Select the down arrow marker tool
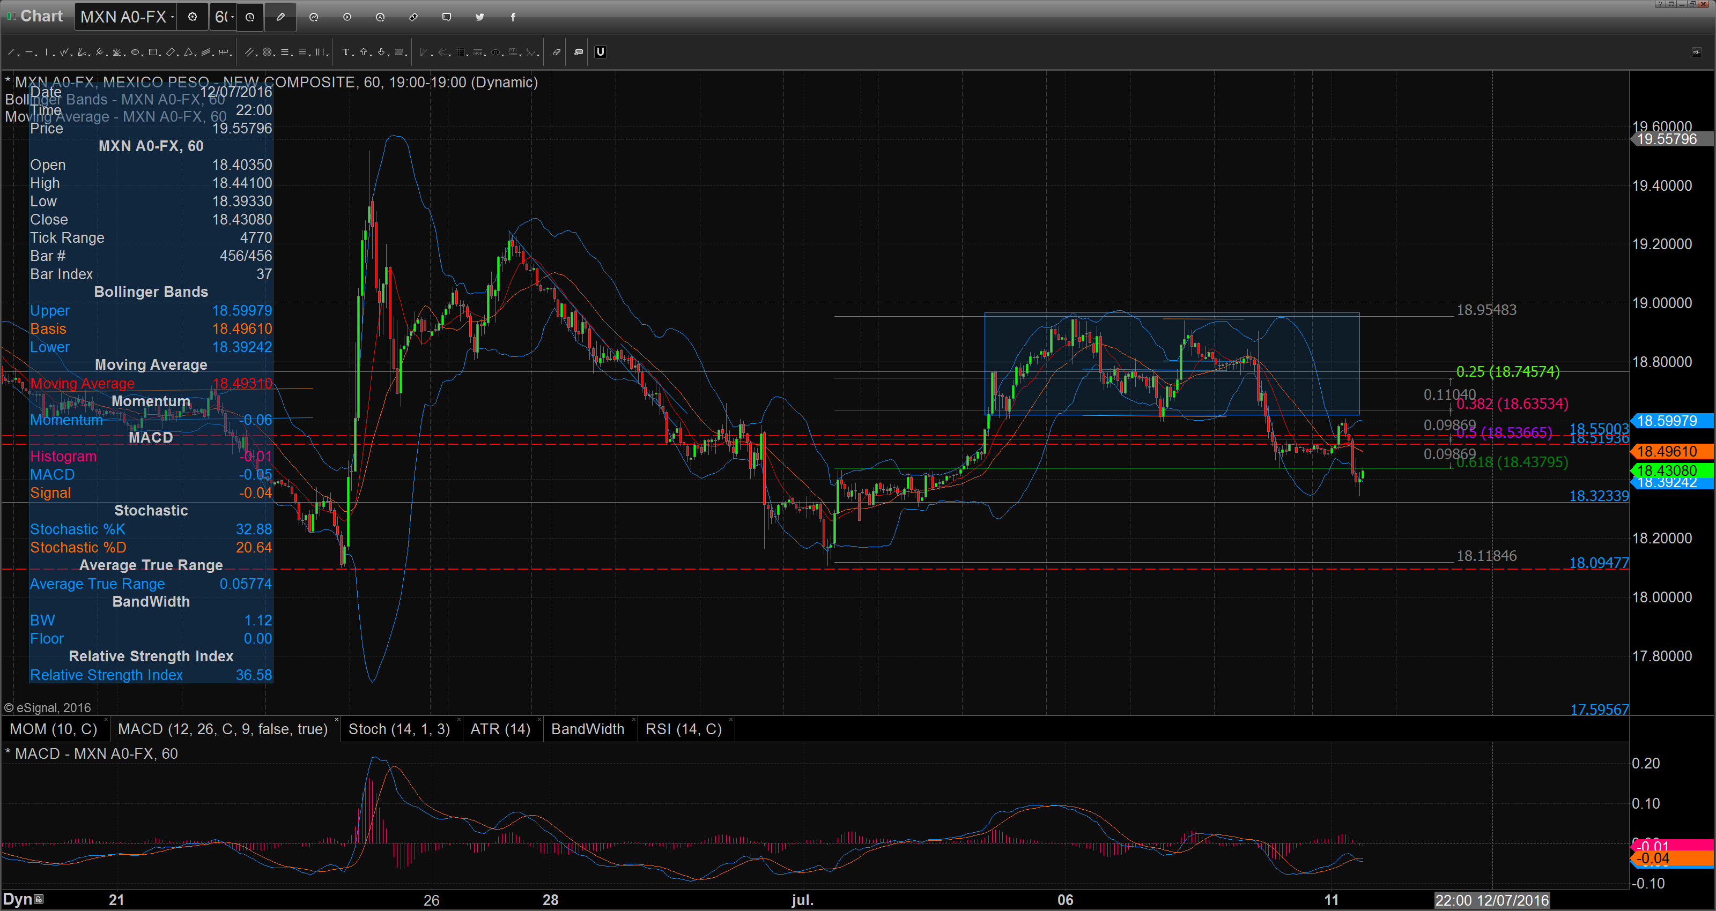The width and height of the screenshot is (1716, 911). point(381,52)
